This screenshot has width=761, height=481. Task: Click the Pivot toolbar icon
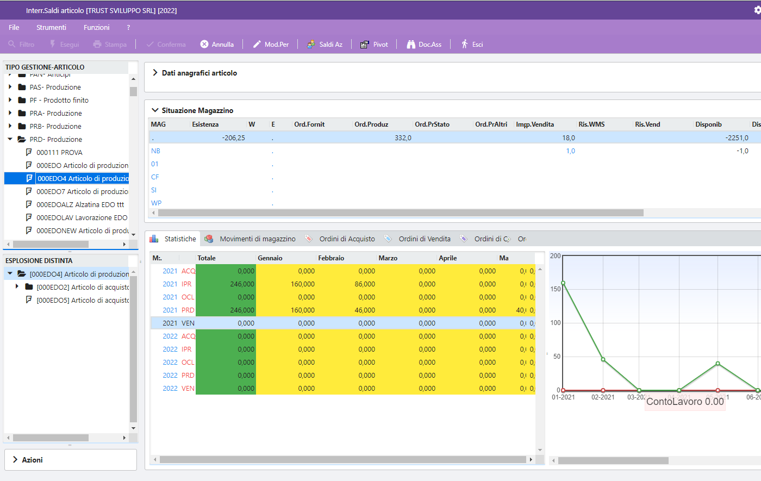[365, 44]
